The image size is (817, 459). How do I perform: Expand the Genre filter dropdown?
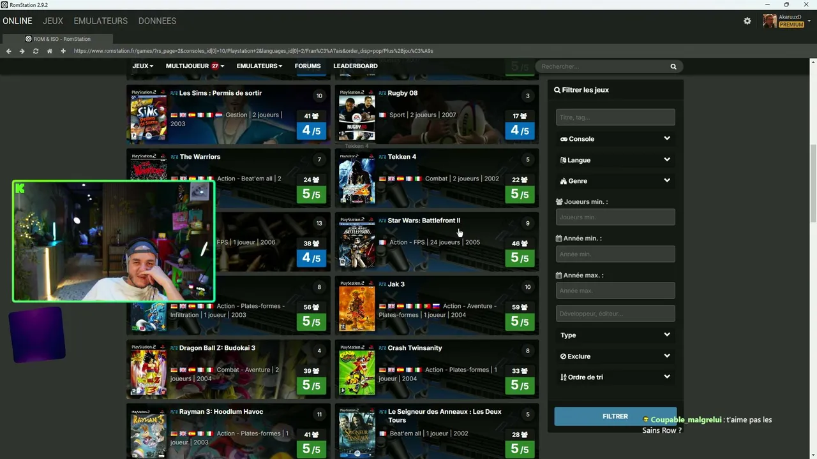click(x=615, y=181)
